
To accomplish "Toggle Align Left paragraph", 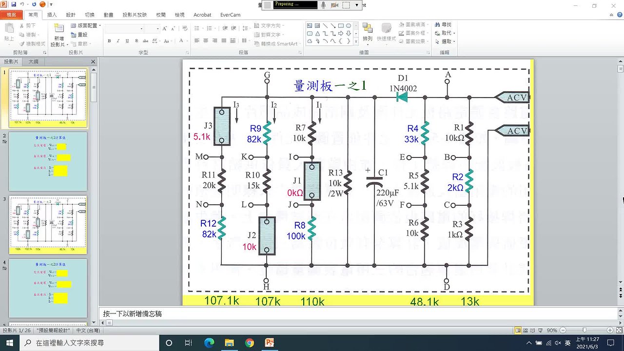I will coord(197,41).
